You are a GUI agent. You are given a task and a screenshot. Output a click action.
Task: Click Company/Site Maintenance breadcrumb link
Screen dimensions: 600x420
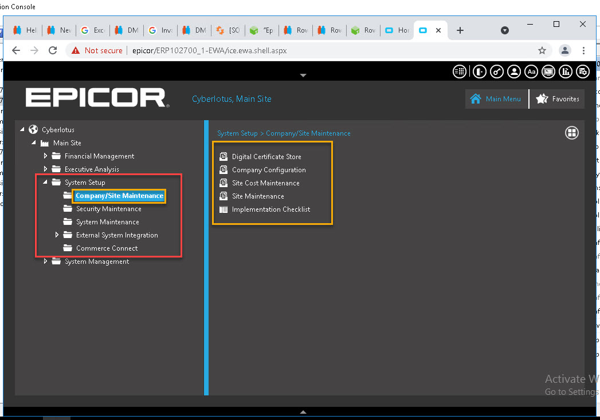coord(308,133)
